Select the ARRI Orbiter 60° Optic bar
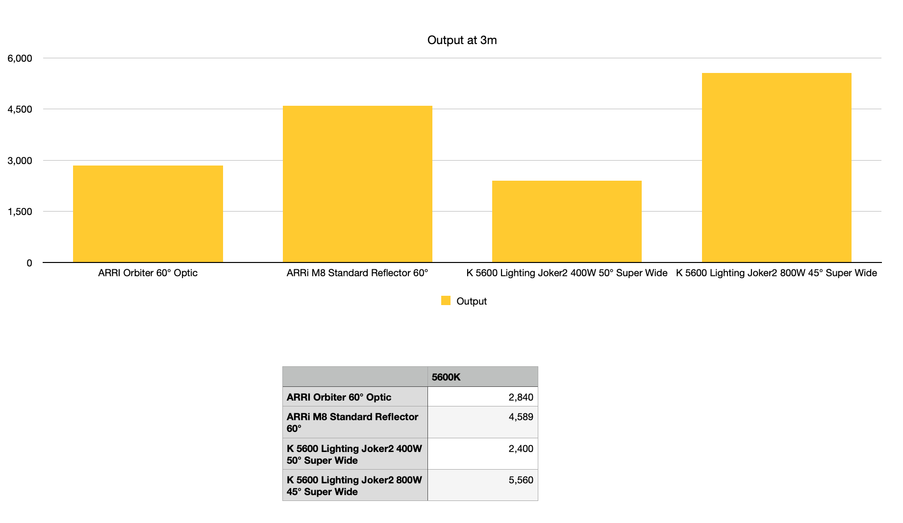903x523 pixels. pos(148,214)
